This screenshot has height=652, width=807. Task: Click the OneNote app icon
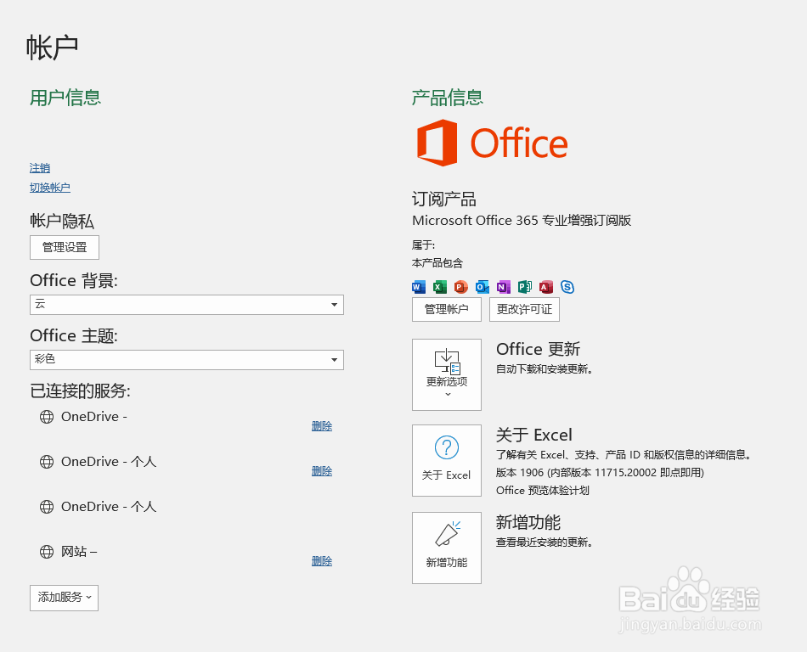(x=504, y=287)
